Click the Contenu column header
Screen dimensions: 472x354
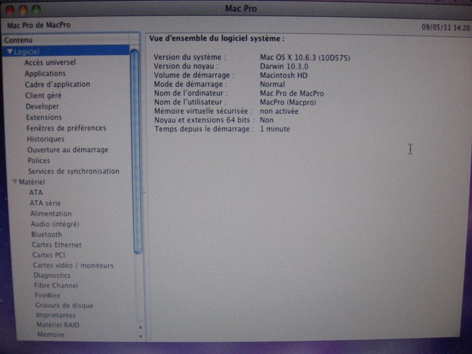pyautogui.click(x=66, y=40)
